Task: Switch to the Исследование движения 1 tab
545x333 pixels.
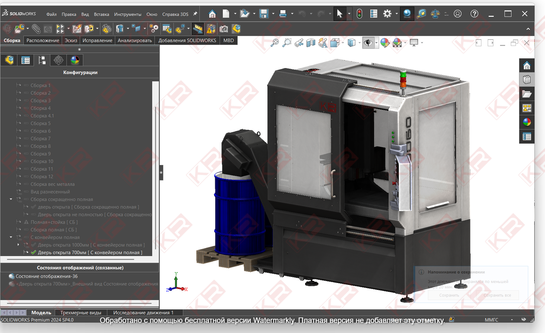Action: pyautogui.click(x=143, y=313)
